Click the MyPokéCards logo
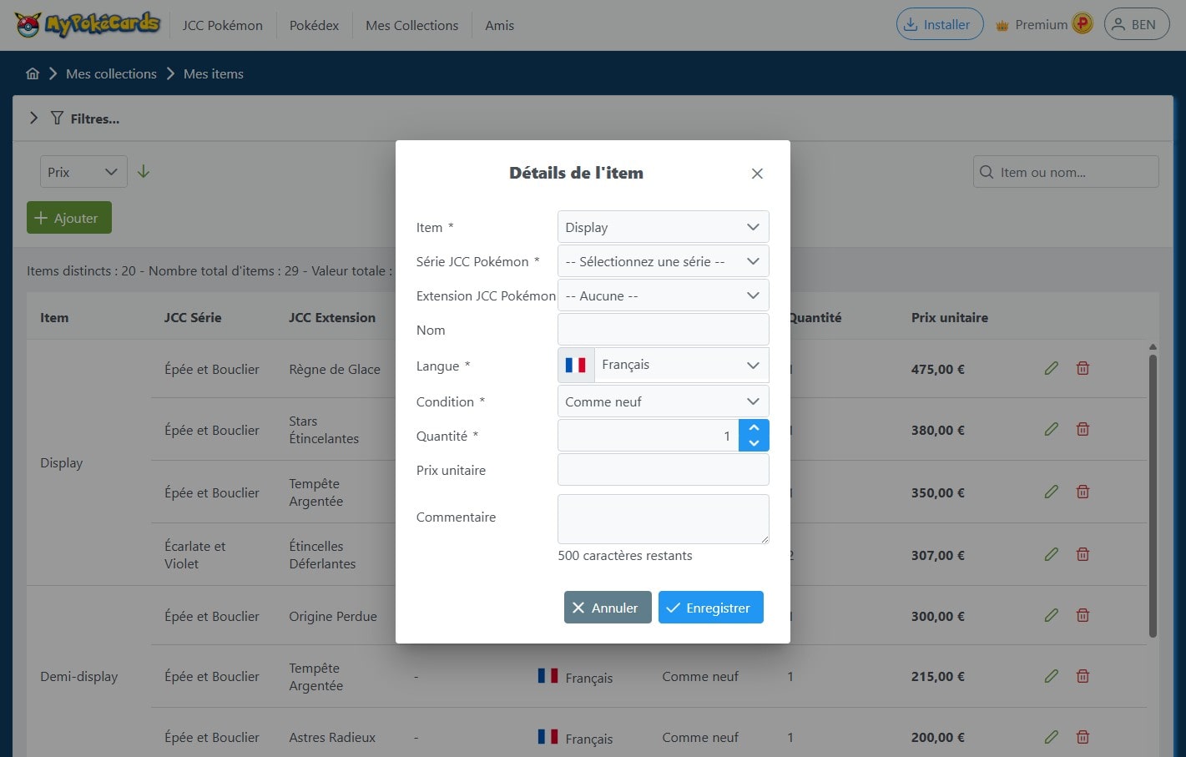 88,24
